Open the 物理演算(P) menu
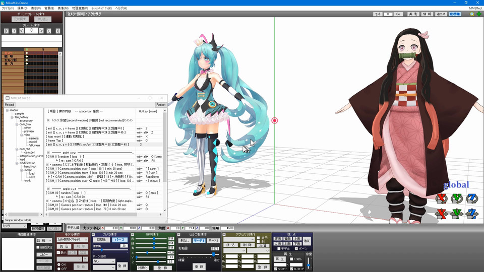The height and width of the screenshot is (272, 484). point(80,9)
